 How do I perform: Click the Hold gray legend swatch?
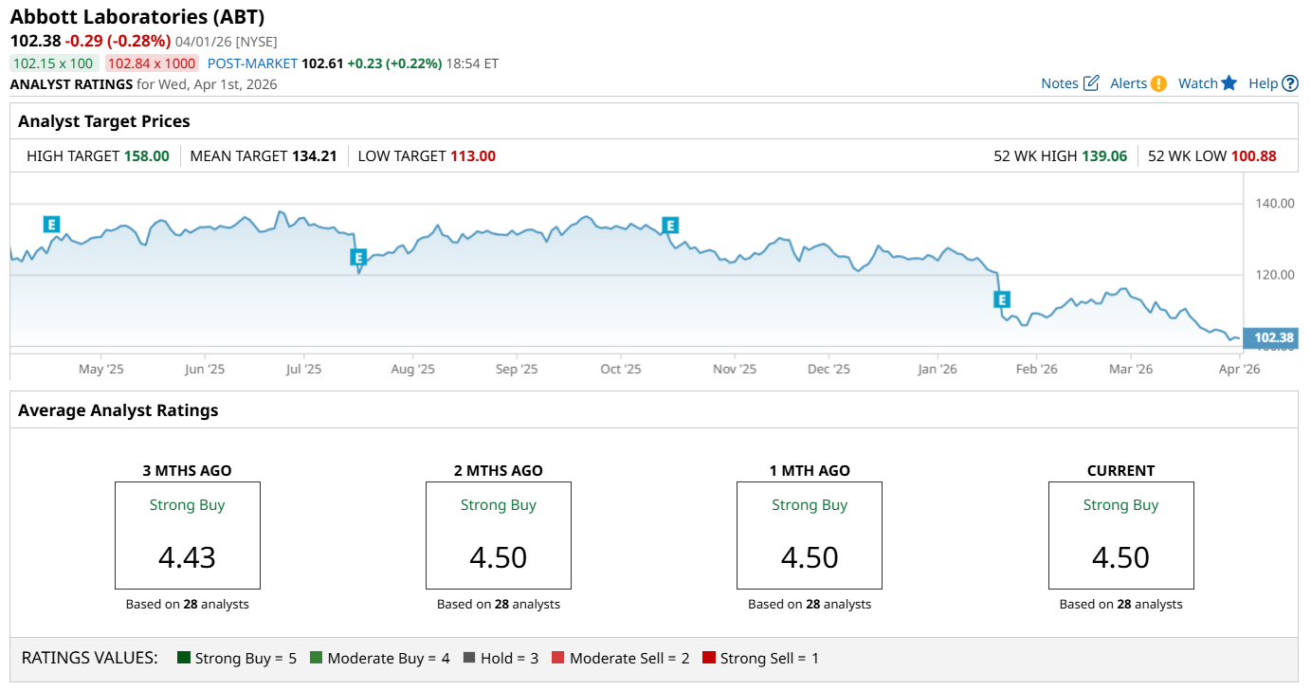(x=470, y=658)
